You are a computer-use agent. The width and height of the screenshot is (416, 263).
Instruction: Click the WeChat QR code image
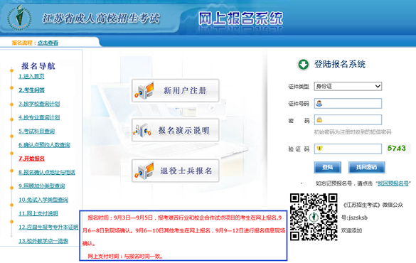(314, 217)
